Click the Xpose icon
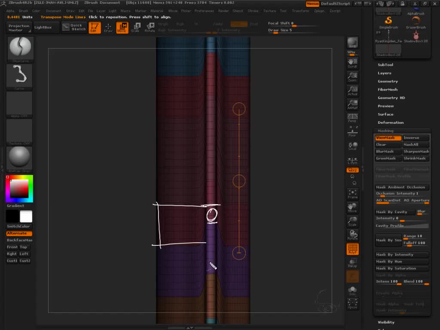Screen dimensions: 440x330 [x=352, y=304]
